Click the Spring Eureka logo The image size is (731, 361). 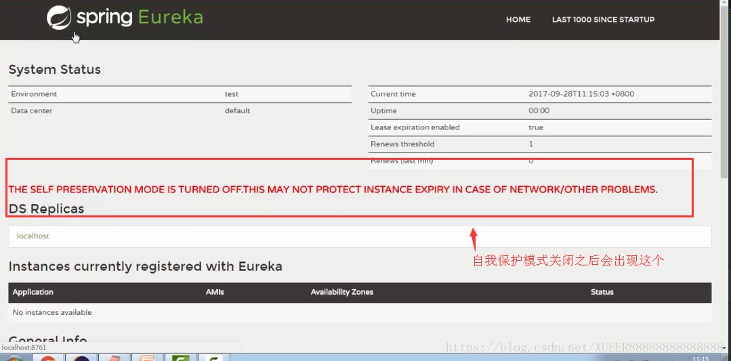(125, 18)
